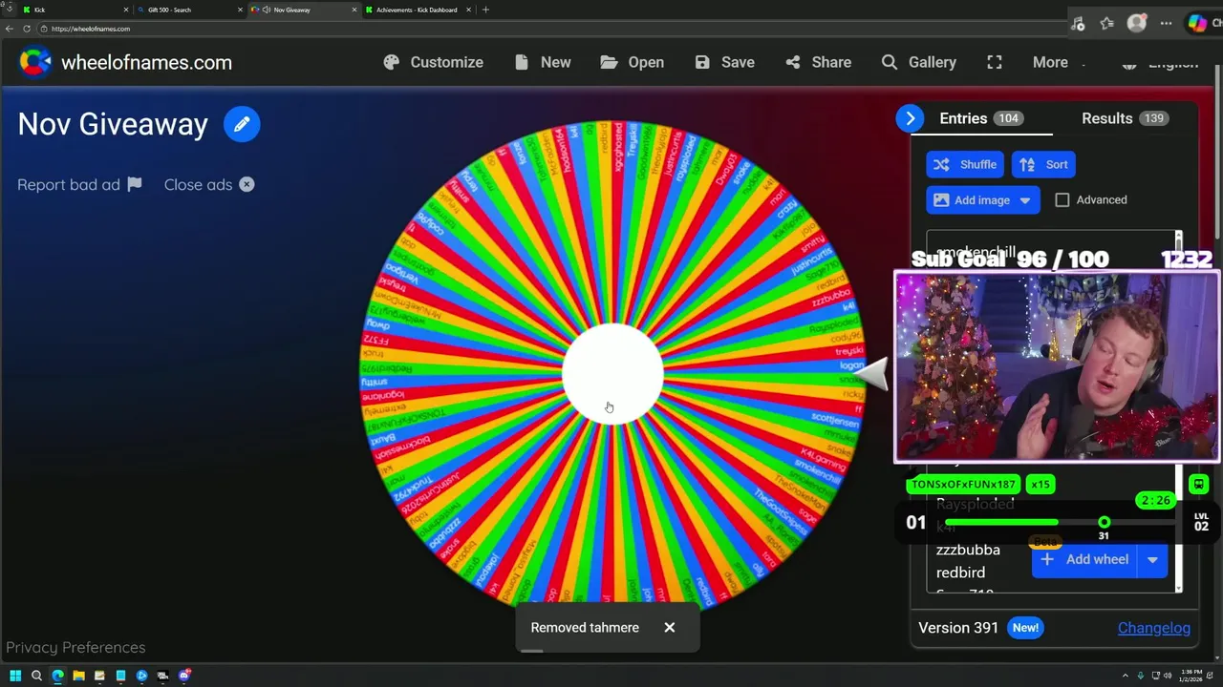
Task: Click inside the entries text box at smokenchill
Action: (x=976, y=252)
